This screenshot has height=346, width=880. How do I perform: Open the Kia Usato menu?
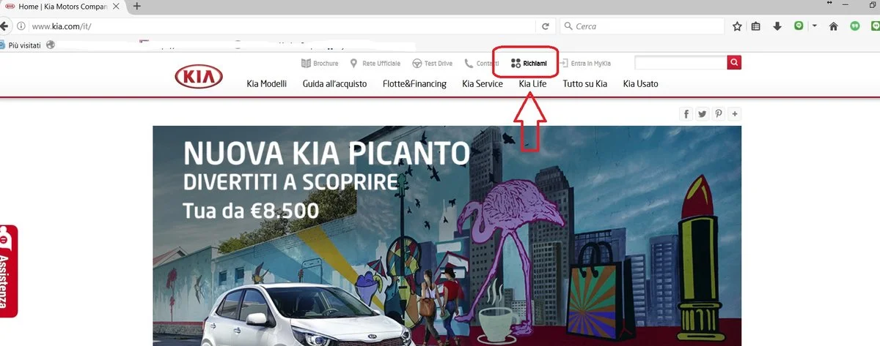640,83
